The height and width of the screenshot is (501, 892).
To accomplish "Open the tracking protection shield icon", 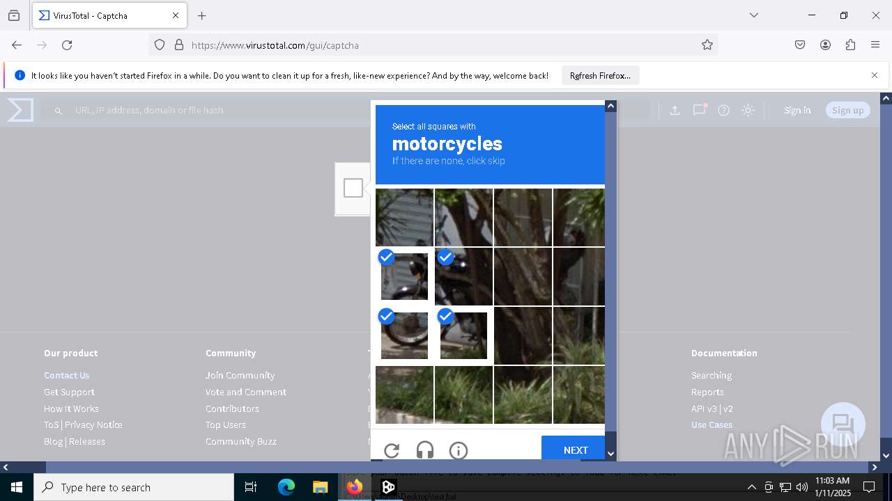I will point(160,45).
